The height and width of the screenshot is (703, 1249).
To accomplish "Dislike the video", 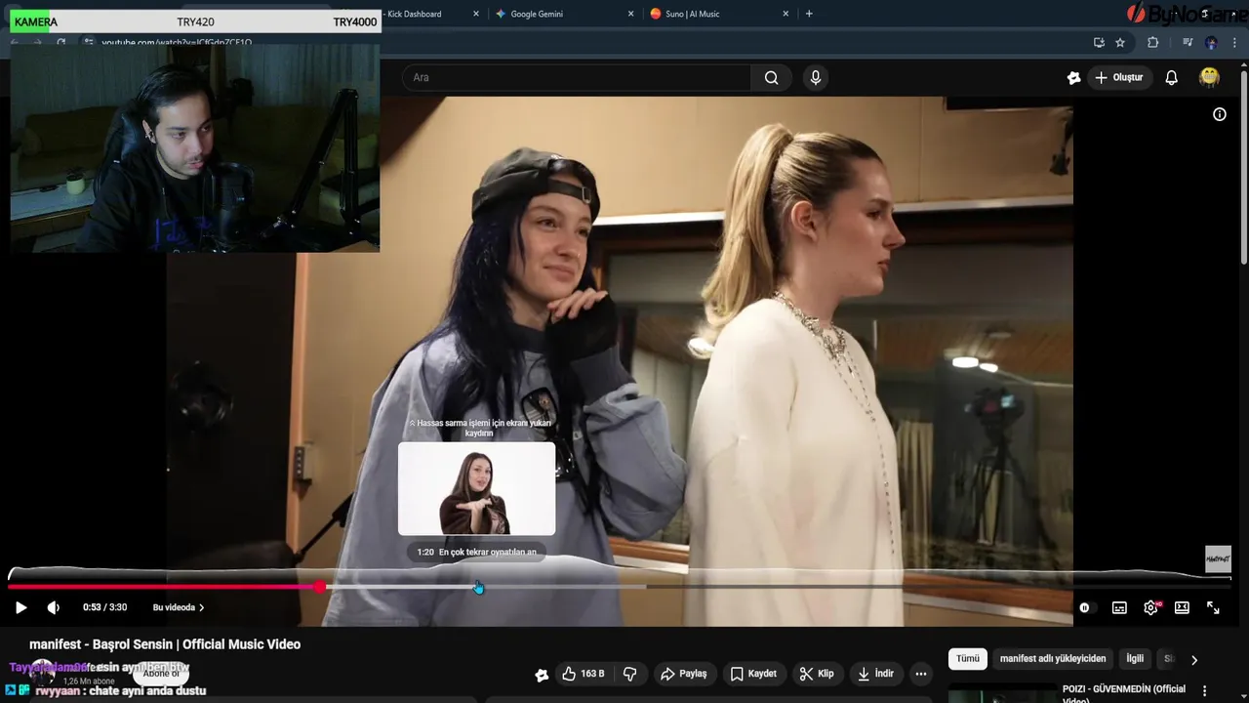I will (629, 674).
